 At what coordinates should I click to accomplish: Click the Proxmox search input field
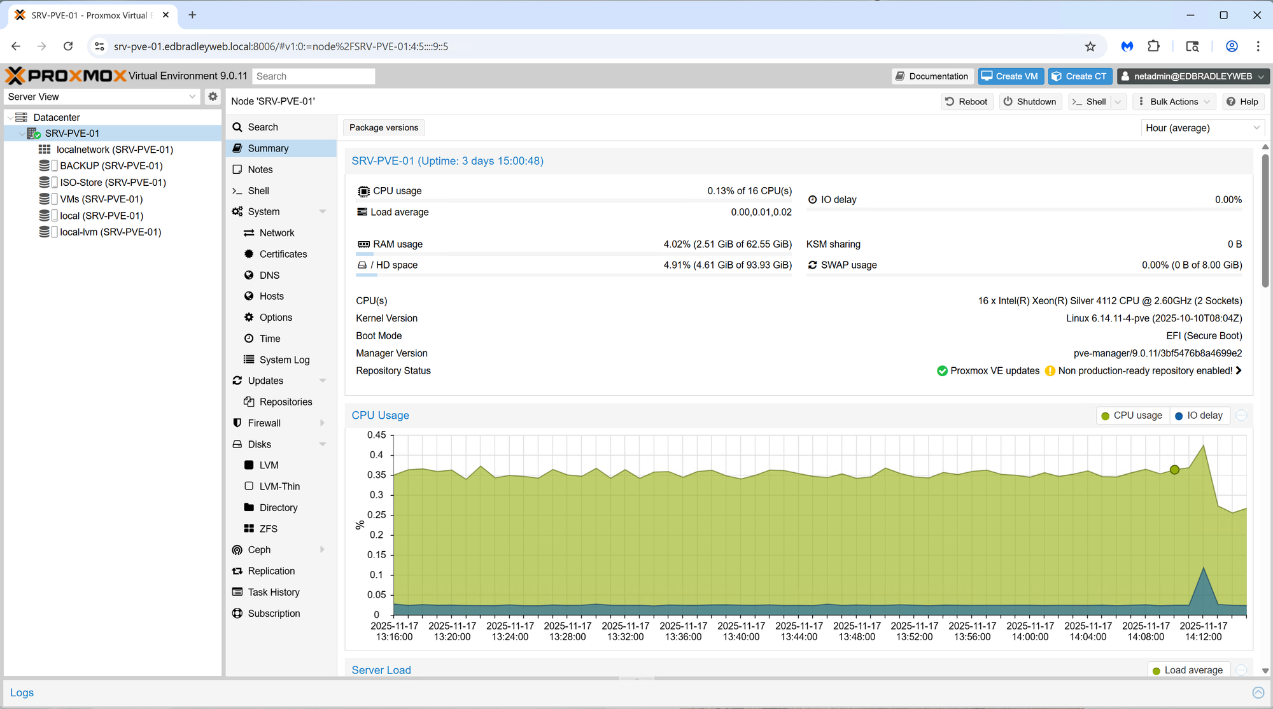pos(313,76)
